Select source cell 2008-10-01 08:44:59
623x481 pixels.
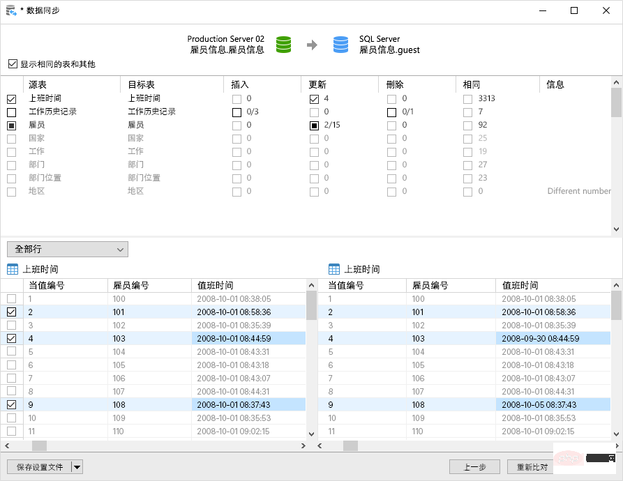248,339
